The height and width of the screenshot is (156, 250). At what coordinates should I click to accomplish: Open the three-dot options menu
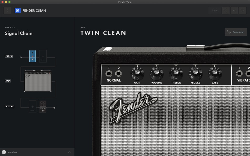[226, 11]
